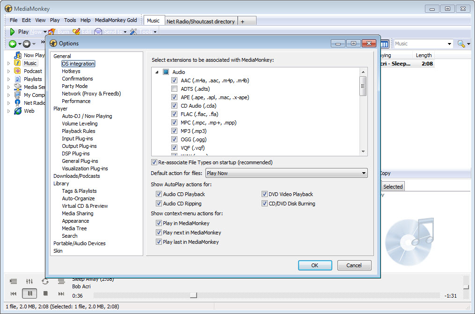
Task: Click the Forward navigation arrow
Action: click(x=27, y=44)
